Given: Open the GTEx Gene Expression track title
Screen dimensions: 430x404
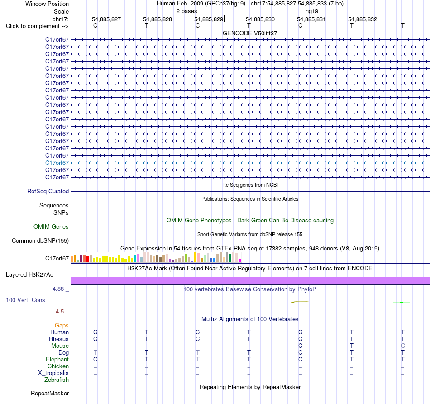Looking at the screenshot, I should pos(250,248).
